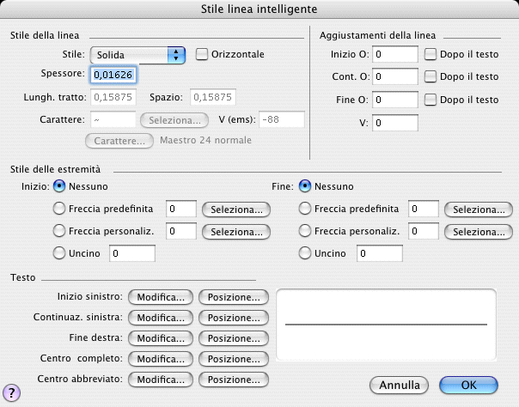Choose Uncino radio button under Fine
Screen dimensions: 519x407
coord(304,253)
